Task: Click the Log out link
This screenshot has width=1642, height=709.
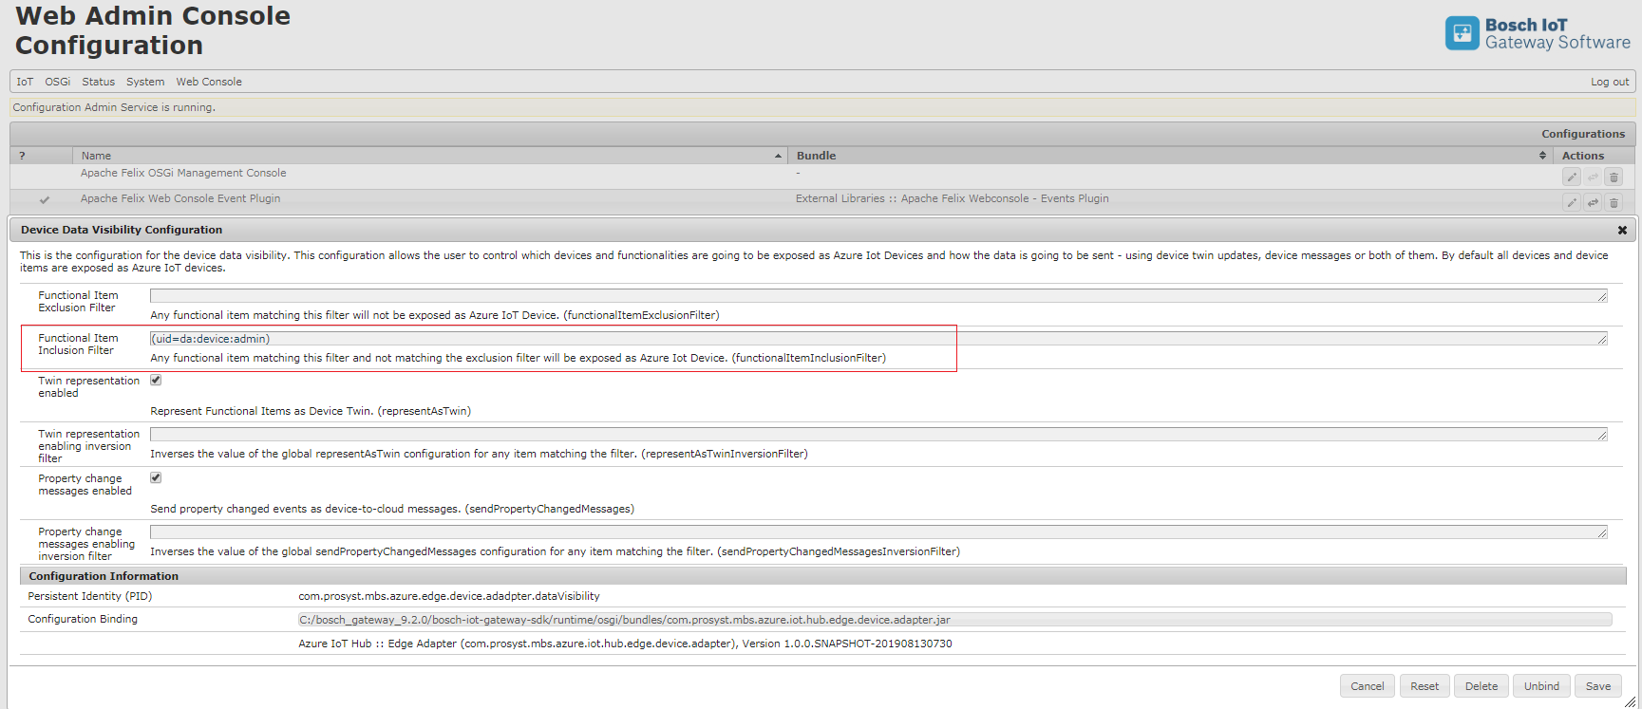Action: (1610, 82)
